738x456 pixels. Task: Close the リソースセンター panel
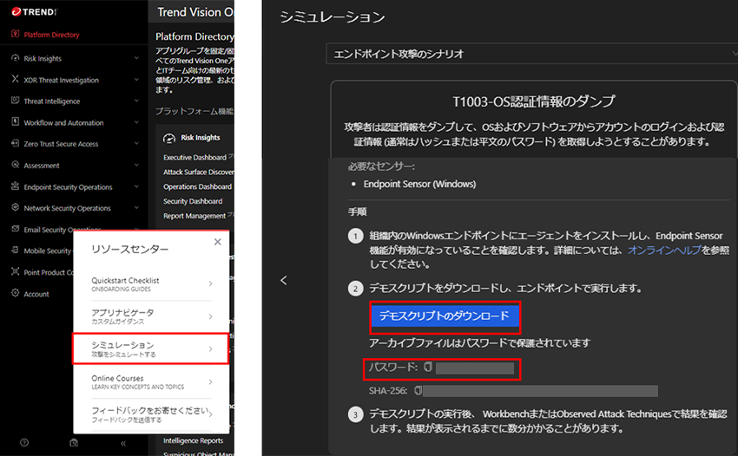[x=217, y=242]
